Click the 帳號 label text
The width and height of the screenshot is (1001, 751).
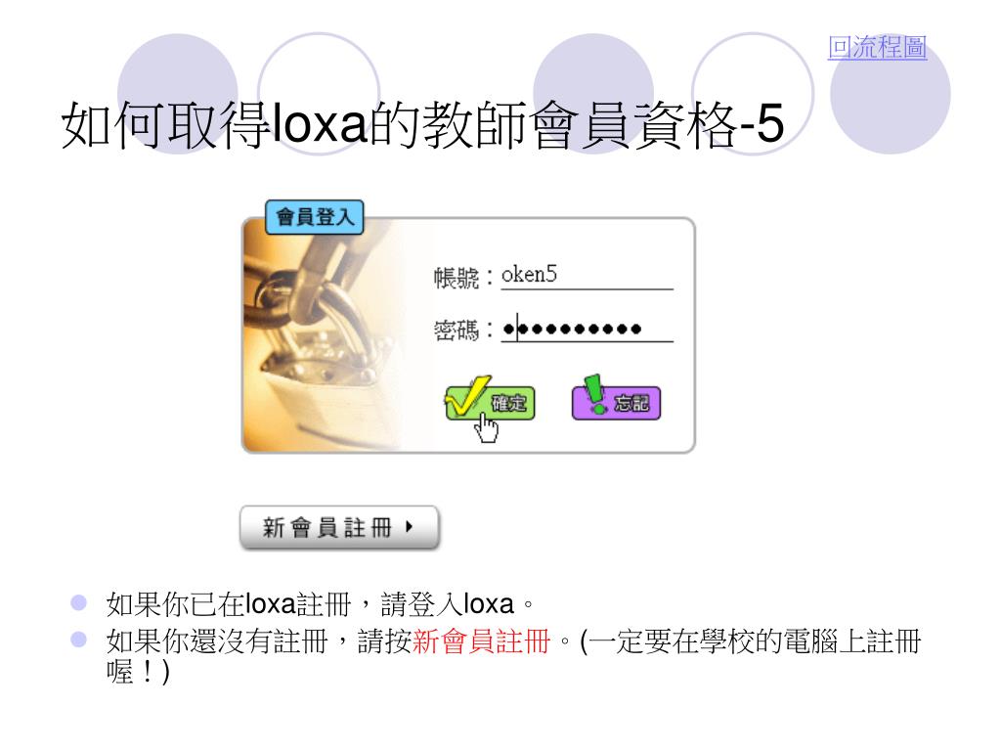456,278
